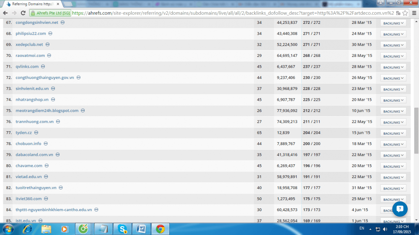Click backlinks count 204 / 204 for tyden.cz
Viewport: 419px width, 235px height.
coord(312,133)
